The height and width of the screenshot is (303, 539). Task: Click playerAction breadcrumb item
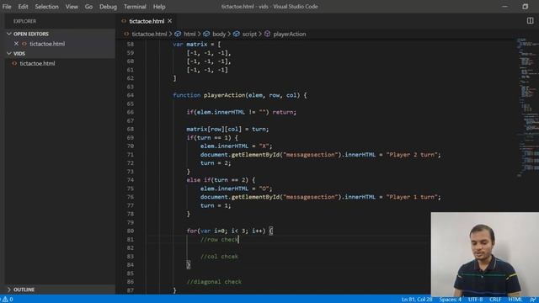click(290, 34)
